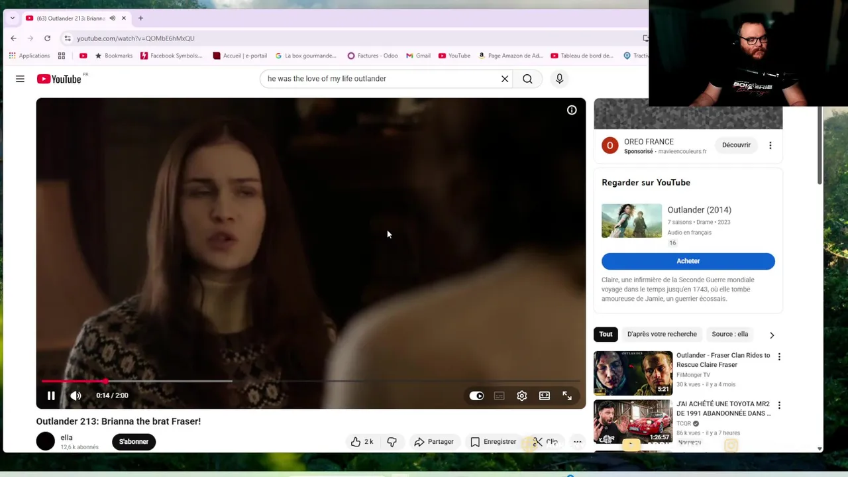Open Fraser Clan Rides video thumbnail

633,373
